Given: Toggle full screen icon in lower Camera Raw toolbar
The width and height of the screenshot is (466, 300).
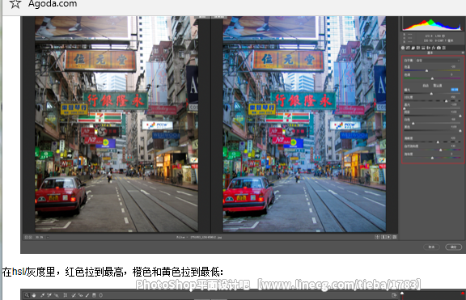Looking at the screenshot, I should [x=394, y=295].
